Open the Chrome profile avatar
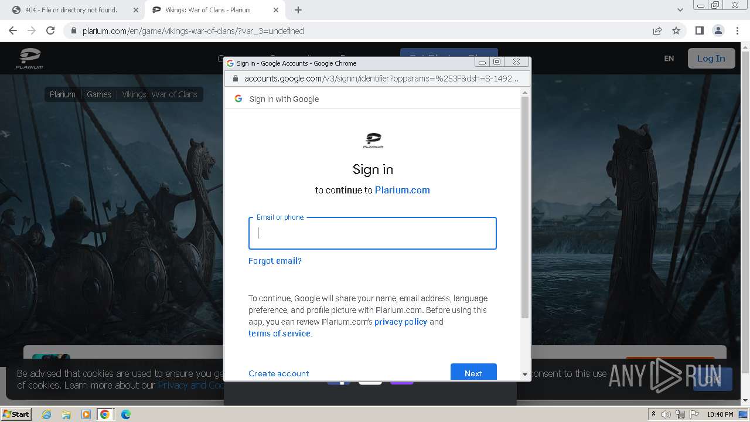The image size is (750, 422). point(718,30)
